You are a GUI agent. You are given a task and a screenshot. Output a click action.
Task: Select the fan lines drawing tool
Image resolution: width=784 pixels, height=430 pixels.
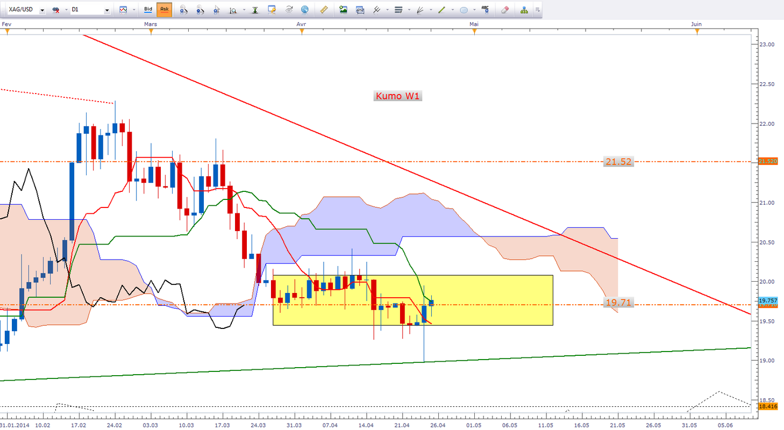(420, 10)
